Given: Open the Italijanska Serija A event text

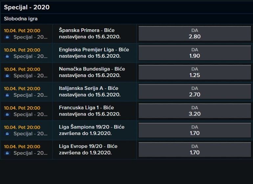Looking at the screenshot, I should 90,92.
